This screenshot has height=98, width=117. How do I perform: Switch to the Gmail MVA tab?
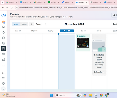(10, 2)
